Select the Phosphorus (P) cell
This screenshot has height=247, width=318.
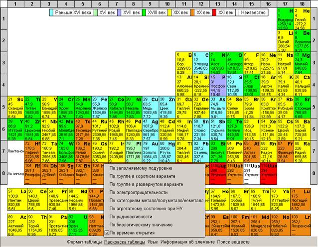pyautogui.click(x=218, y=85)
